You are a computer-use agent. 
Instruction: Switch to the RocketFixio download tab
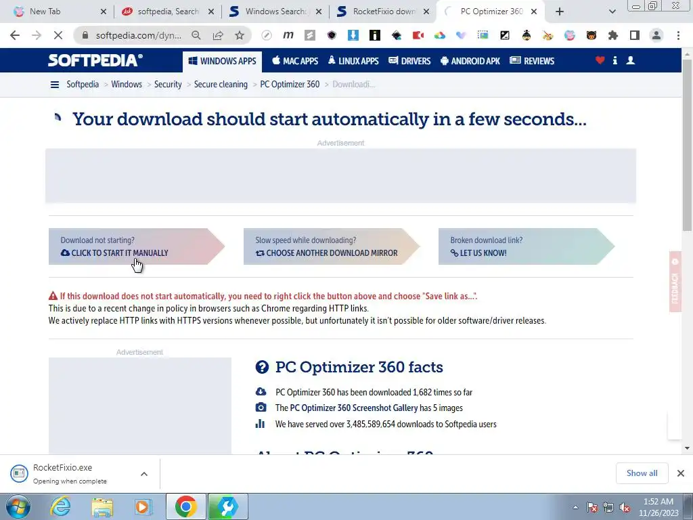pos(384,12)
